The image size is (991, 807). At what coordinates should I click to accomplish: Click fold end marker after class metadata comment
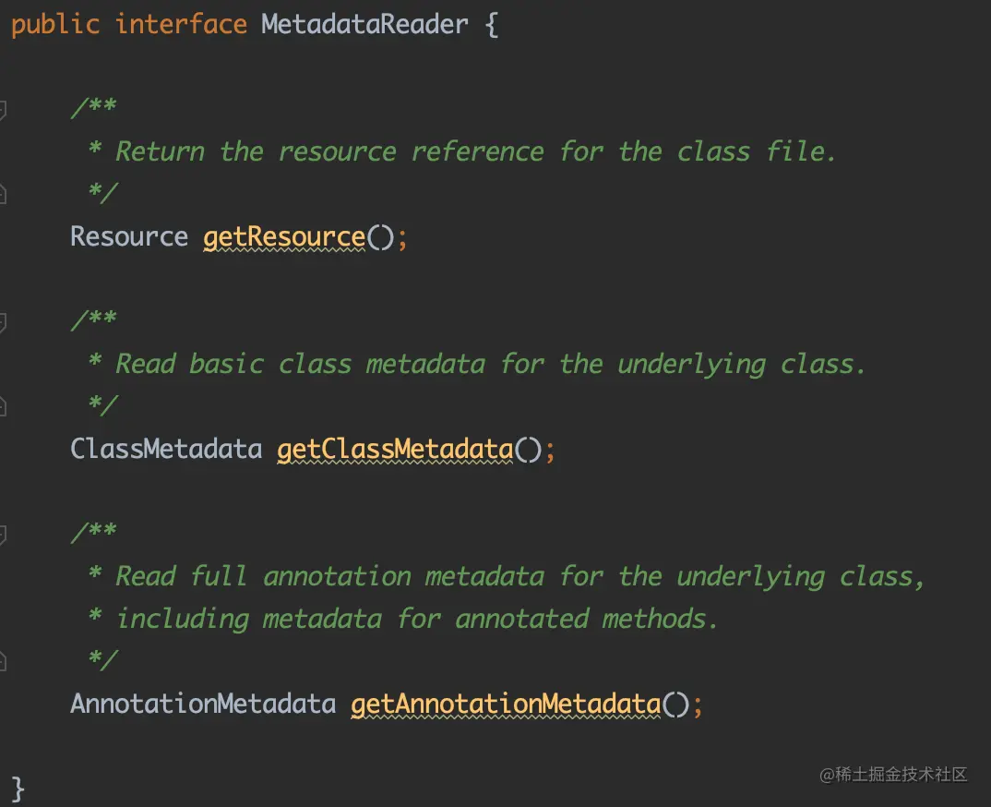3,406
